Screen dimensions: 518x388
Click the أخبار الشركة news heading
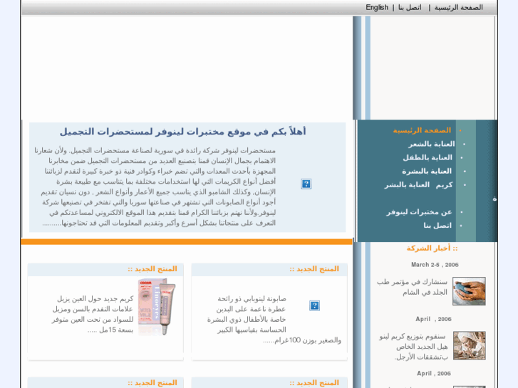pyautogui.click(x=432, y=248)
